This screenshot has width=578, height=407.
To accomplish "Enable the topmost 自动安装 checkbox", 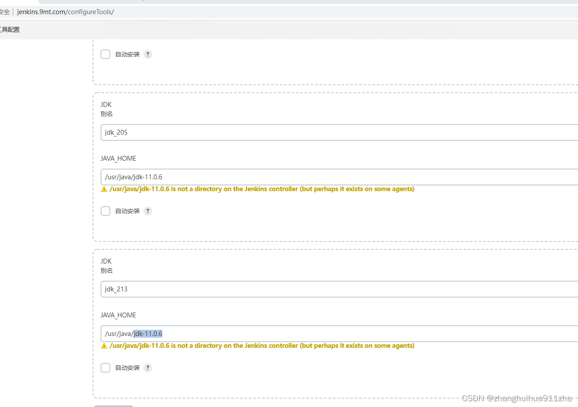I will pos(105,54).
